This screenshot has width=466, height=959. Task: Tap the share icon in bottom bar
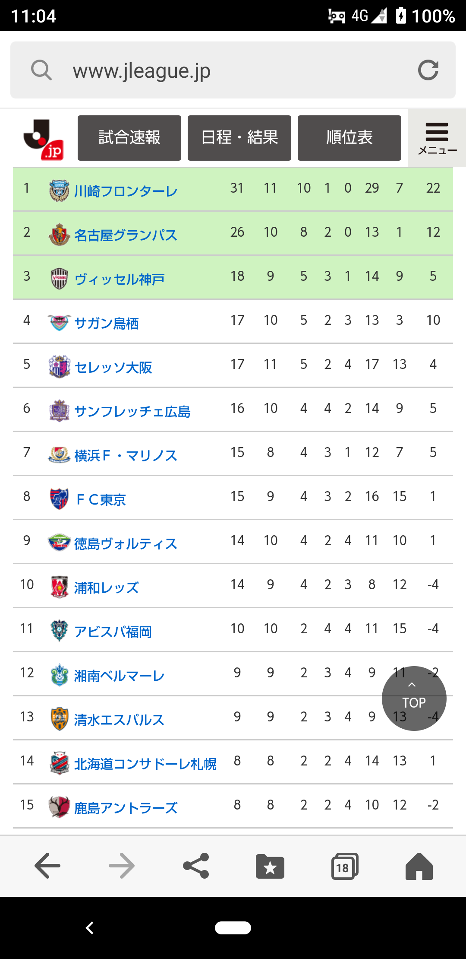coord(196,866)
